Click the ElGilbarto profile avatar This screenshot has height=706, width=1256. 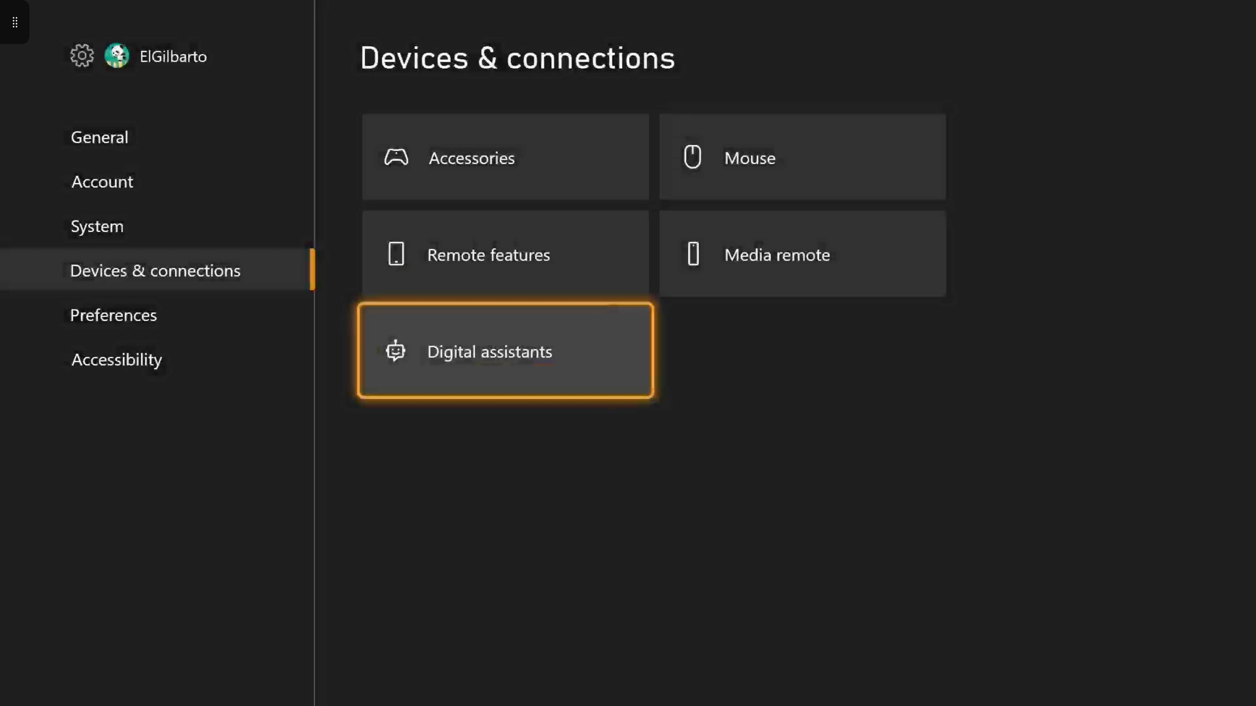tap(117, 56)
